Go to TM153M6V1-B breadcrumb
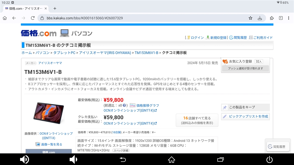The image size is (294, 165). pos(146,53)
